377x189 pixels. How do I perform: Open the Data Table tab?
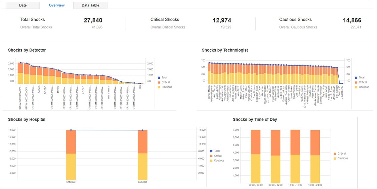[90, 5]
